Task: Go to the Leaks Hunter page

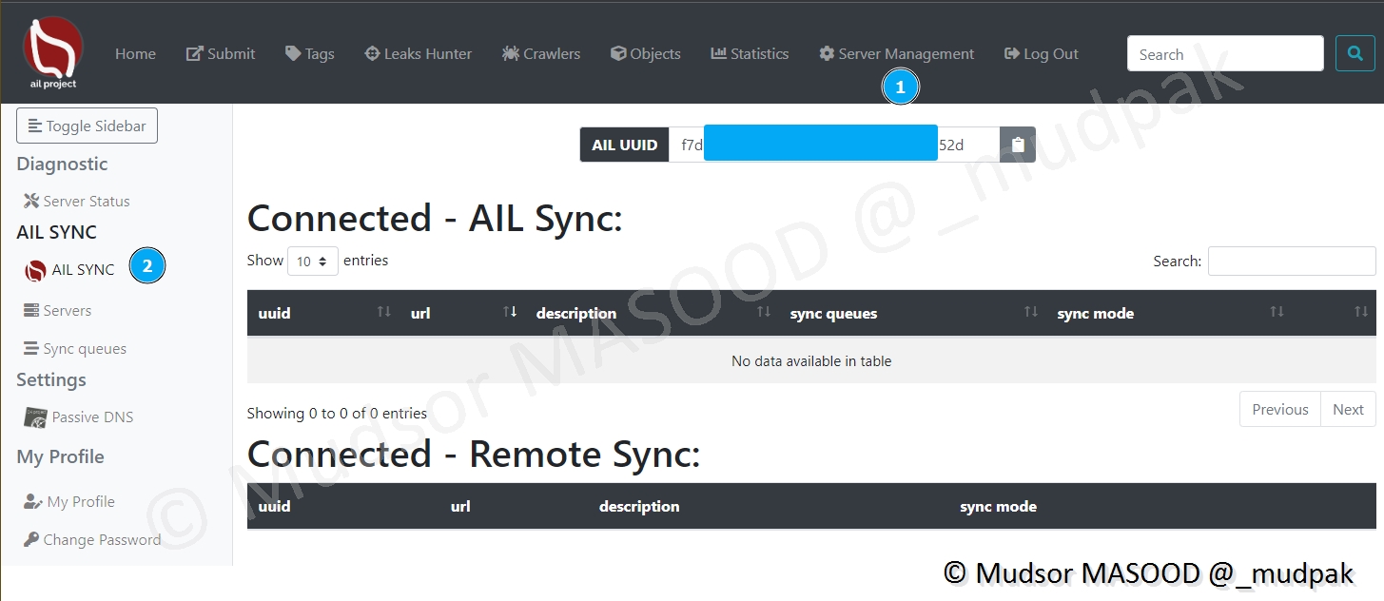Action: pyautogui.click(x=419, y=54)
